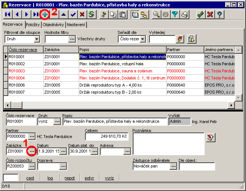
Task: Click the magnifying glass search icon
Action: 157,15
